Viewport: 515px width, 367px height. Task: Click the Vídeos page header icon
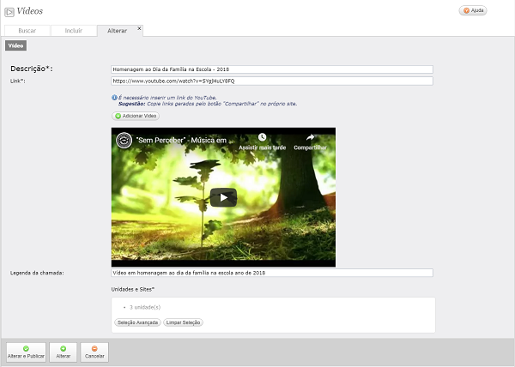tap(9, 12)
